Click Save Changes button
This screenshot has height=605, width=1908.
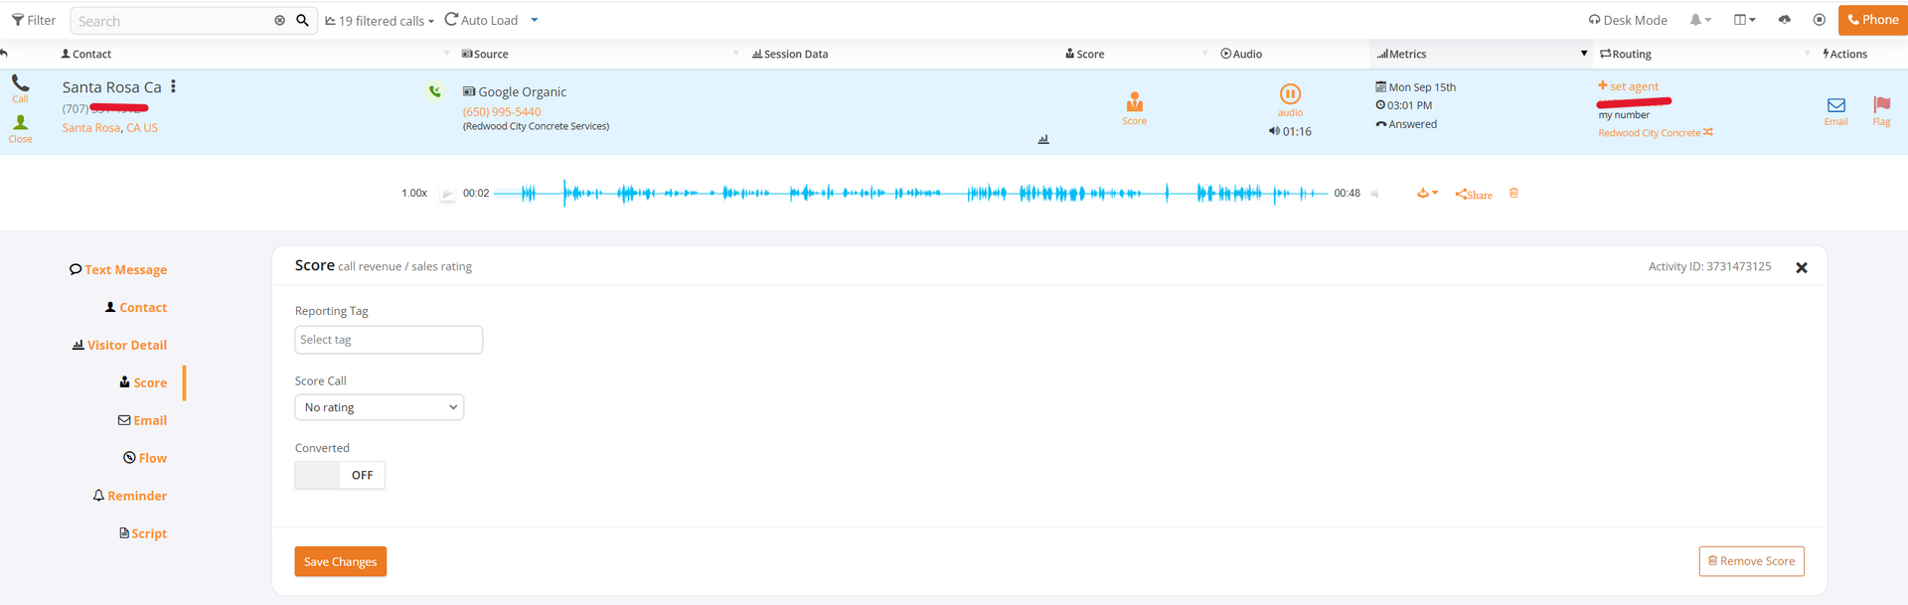tap(340, 561)
